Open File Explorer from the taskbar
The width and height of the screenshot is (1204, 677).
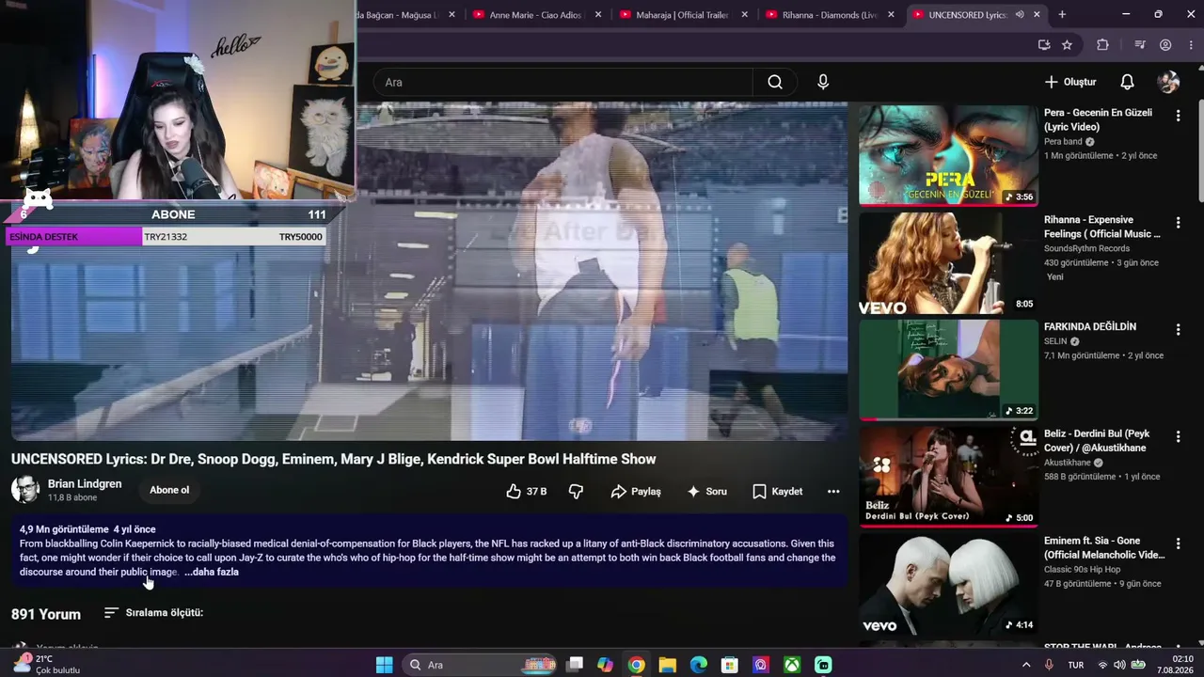[668, 665]
